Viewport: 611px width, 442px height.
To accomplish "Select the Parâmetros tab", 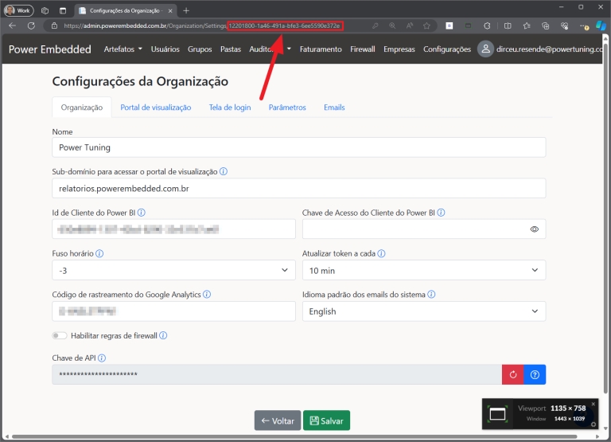I will 286,108.
